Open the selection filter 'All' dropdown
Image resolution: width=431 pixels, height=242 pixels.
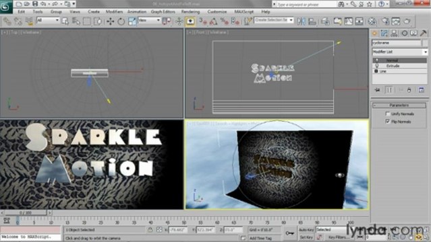pyautogui.click(x=48, y=20)
